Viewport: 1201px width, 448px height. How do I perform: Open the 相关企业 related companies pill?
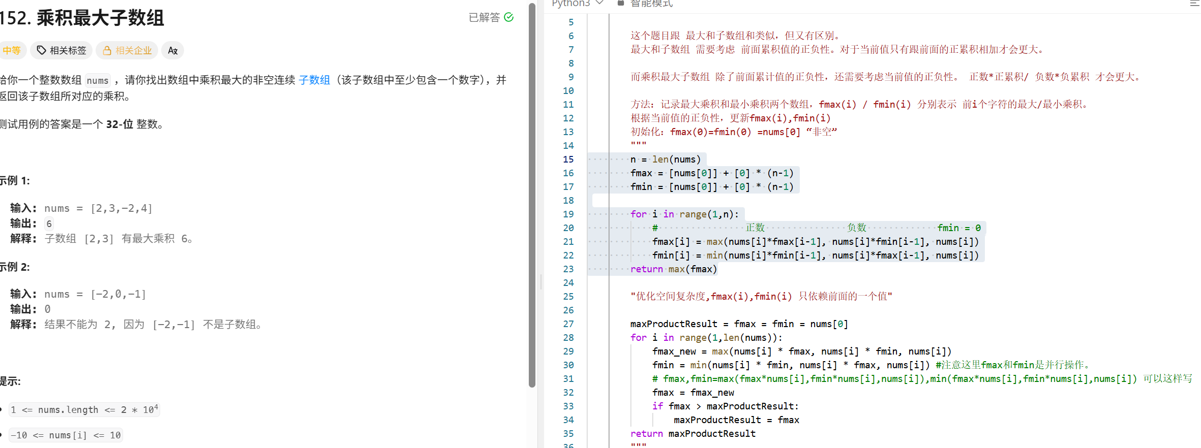tap(127, 50)
